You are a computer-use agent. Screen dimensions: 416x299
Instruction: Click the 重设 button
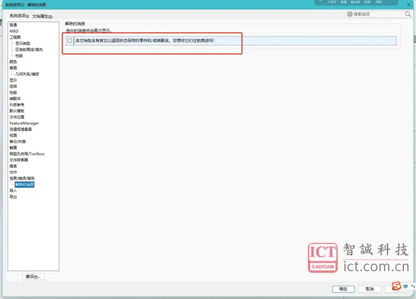[x=33, y=276]
